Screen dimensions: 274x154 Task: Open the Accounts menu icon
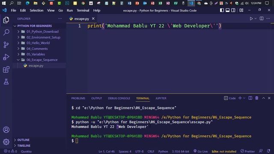[x=6, y=130]
